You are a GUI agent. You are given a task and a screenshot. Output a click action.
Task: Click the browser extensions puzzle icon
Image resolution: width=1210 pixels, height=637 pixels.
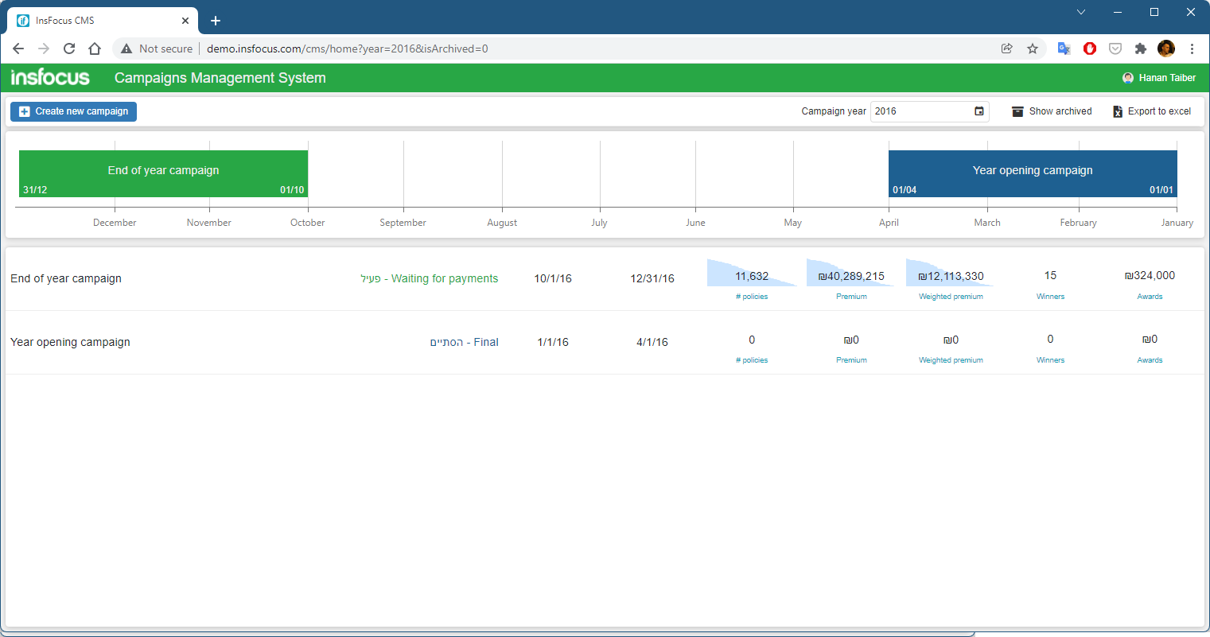(1140, 49)
